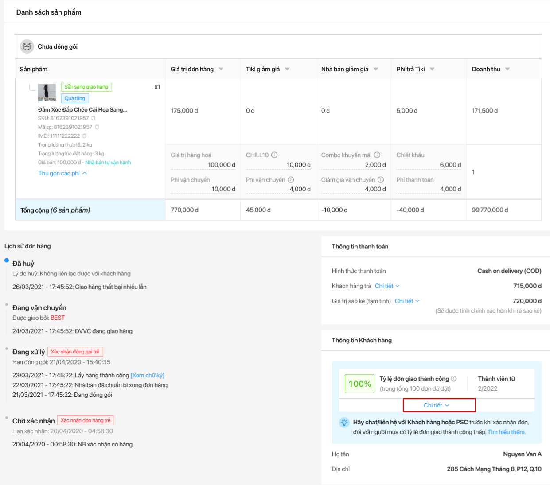Show info for Combo khuyến mãi

tap(377, 155)
